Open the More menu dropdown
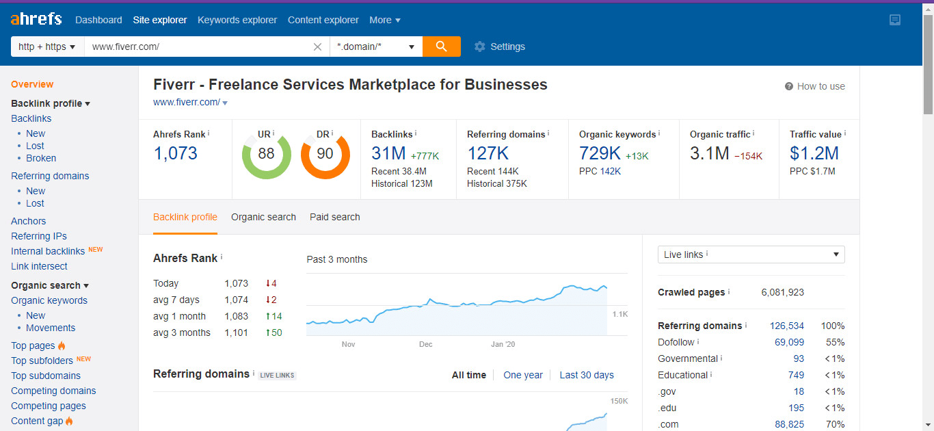Screen dimensions: 934x431 (384, 20)
